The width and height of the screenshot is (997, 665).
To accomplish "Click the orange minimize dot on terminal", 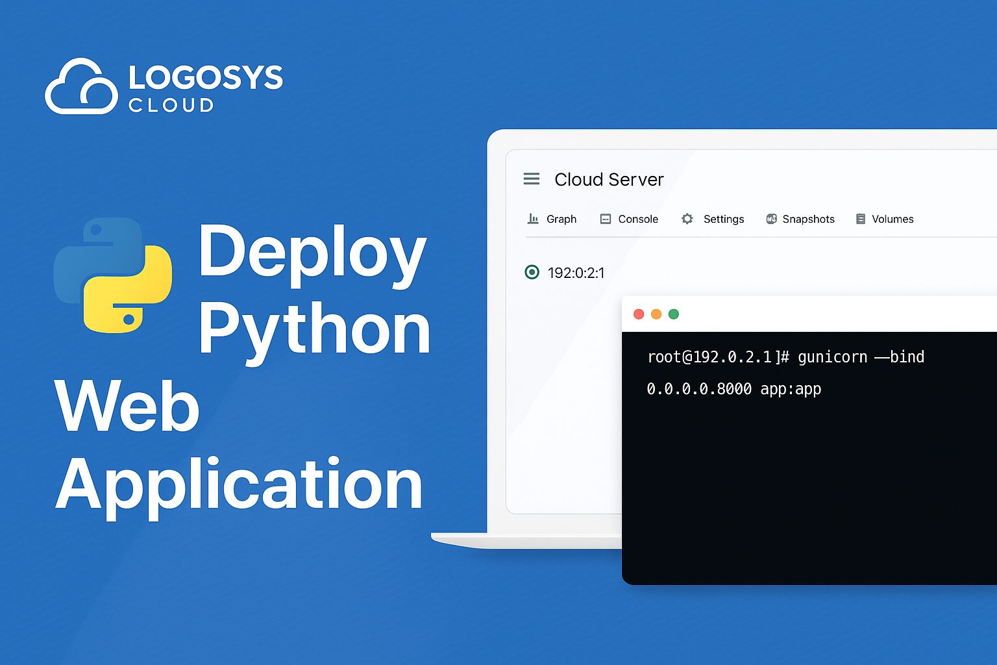I will (x=656, y=314).
